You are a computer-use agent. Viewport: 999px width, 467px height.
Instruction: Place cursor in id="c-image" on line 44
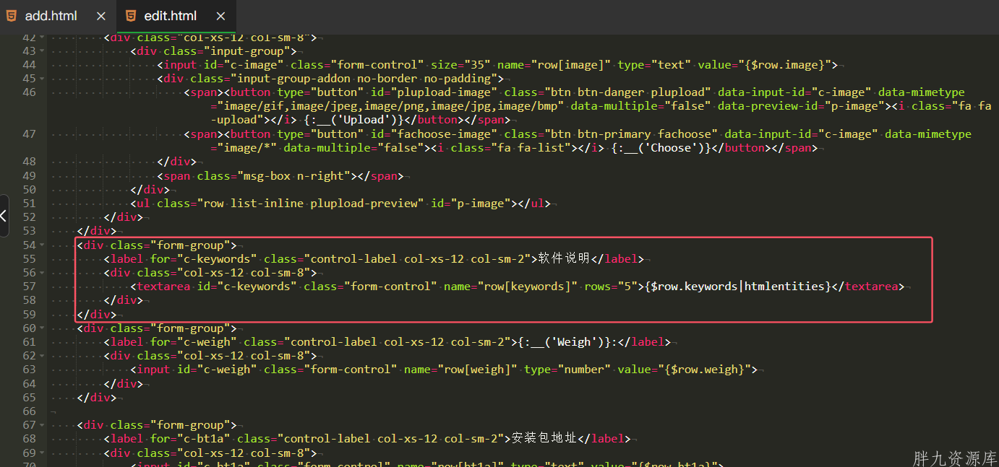(x=244, y=65)
